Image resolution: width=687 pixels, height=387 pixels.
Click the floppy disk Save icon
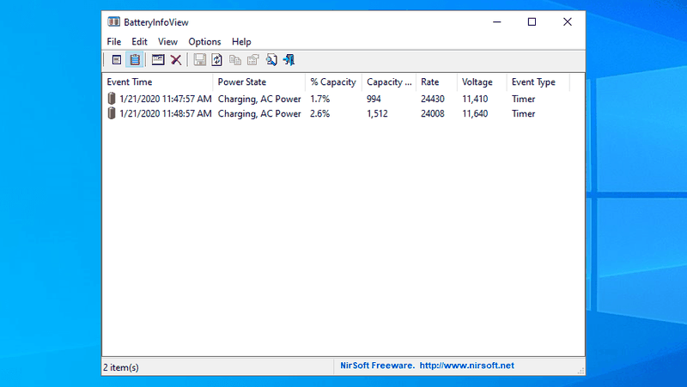click(200, 60)
